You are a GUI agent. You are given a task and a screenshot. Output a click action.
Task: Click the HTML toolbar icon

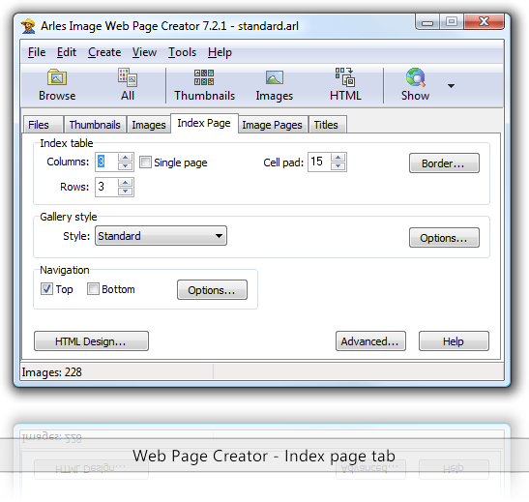[345, 85]
